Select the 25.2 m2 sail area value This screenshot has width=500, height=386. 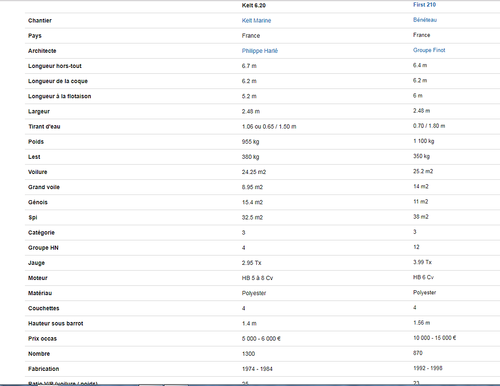pos(423,172)
